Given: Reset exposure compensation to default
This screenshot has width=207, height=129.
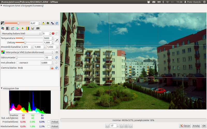Looking at the screenshot, I should click(x=57, y=23).
